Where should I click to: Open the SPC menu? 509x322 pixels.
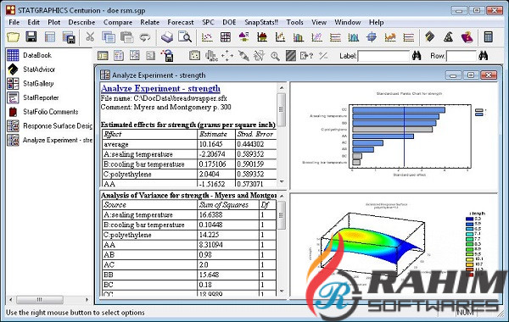(x=208, y=22)
